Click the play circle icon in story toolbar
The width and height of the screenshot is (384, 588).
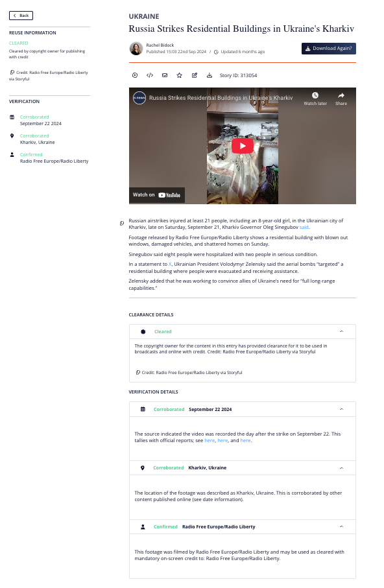[135, 75]
